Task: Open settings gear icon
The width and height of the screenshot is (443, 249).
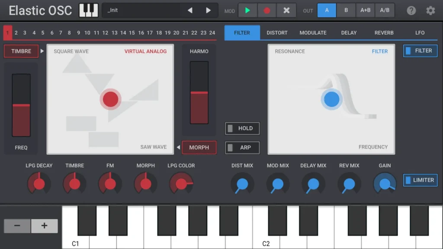Action: point(430,11)
